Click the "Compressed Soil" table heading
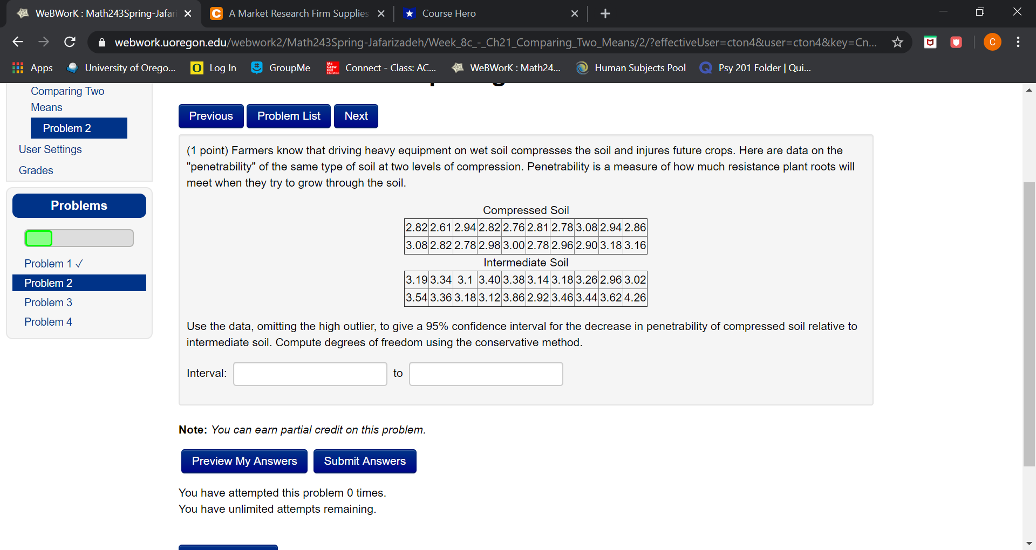1036x550 pixels. 526,210
